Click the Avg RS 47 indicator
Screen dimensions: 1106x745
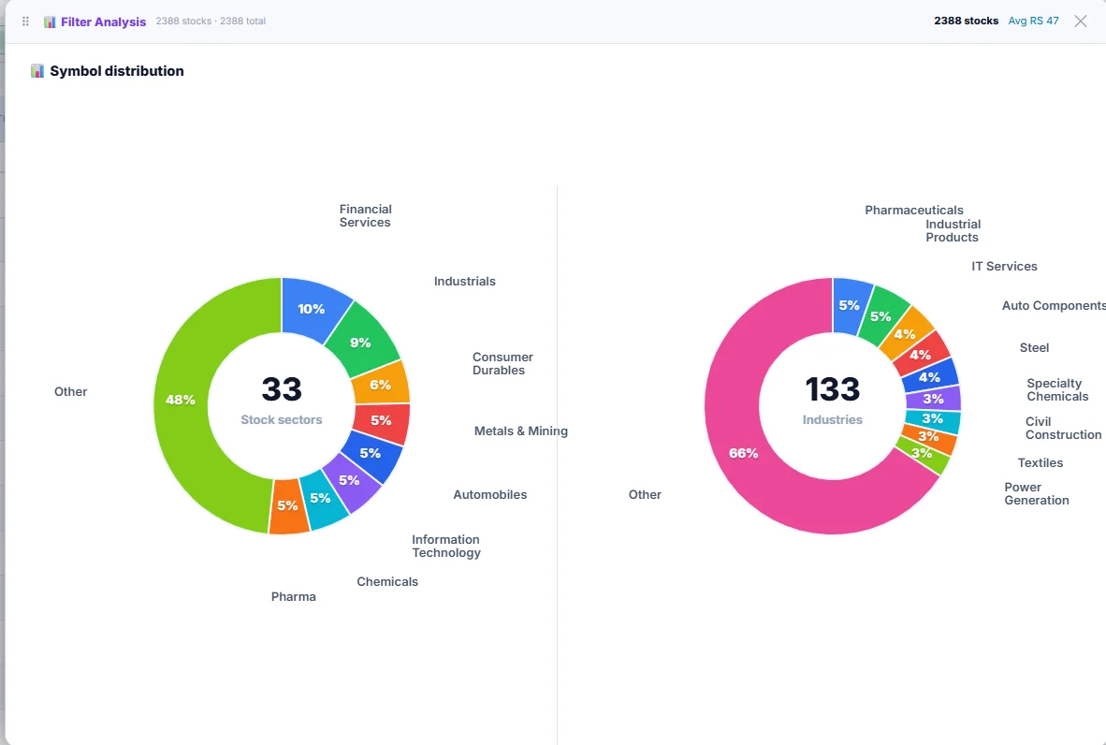click(x=1033, y=22)
